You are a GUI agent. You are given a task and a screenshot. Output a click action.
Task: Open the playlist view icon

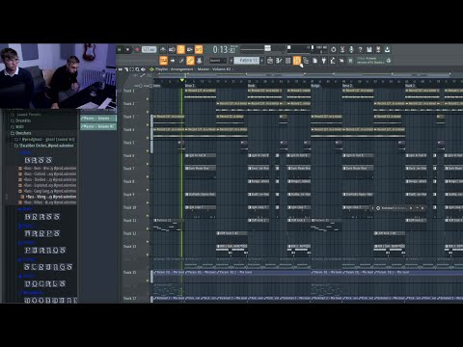(270, 61)
